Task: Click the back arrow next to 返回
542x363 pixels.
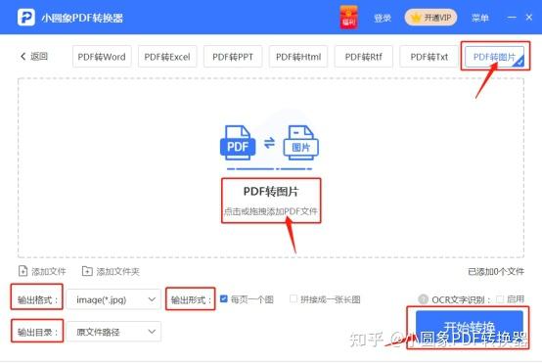Action: [x=23, y=57]
